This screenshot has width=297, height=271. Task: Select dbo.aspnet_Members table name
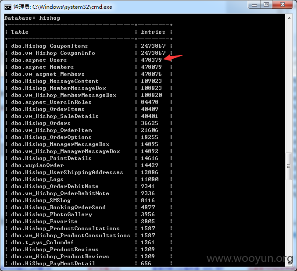tap(43, 67)
